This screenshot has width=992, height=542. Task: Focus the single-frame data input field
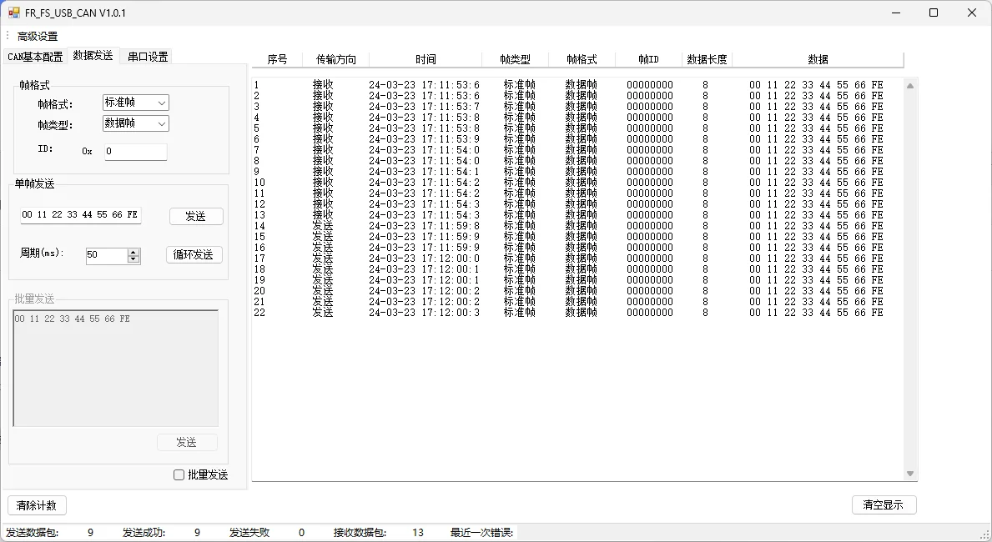coord(80,215)
